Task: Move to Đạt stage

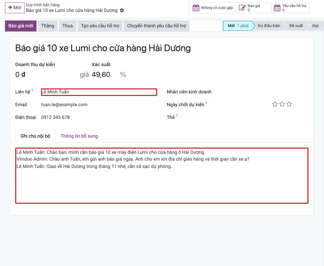Action: pyautogui.click(x=315, y=26)
